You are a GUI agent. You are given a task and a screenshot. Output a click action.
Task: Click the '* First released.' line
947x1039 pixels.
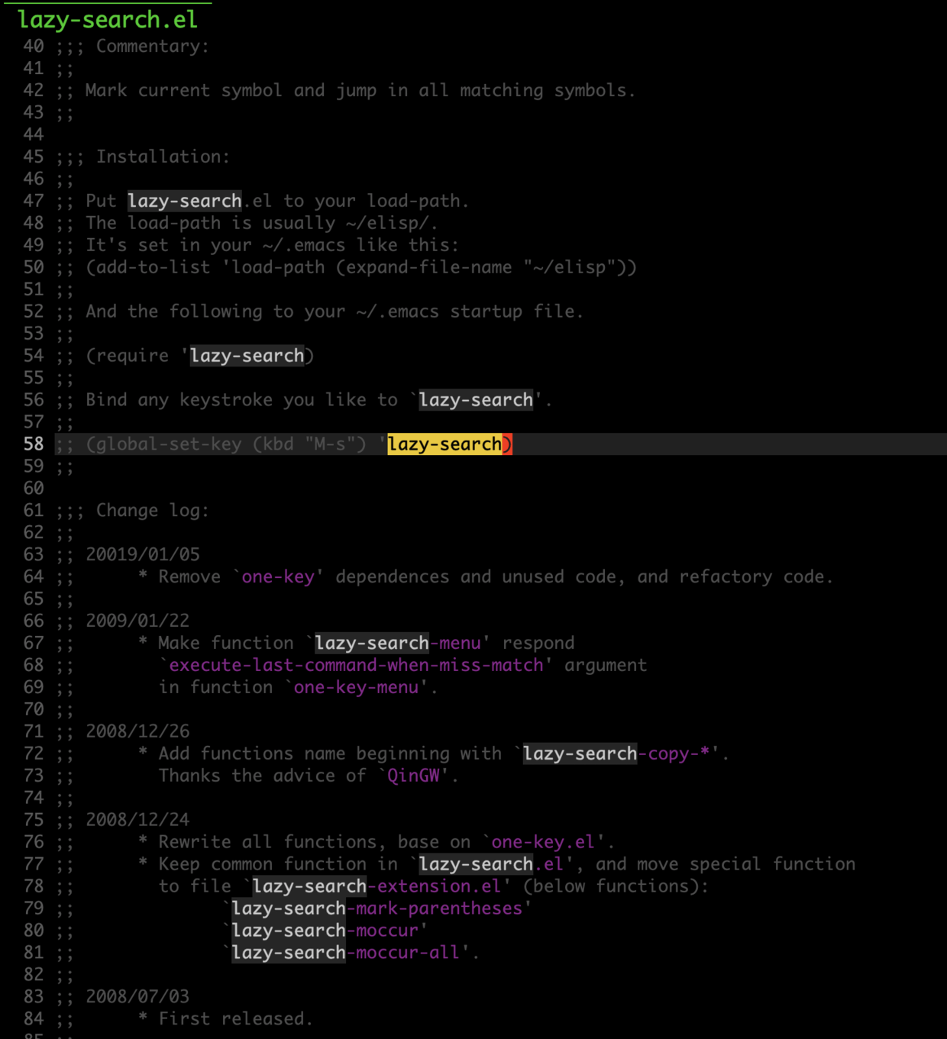tap(225, 1020)
